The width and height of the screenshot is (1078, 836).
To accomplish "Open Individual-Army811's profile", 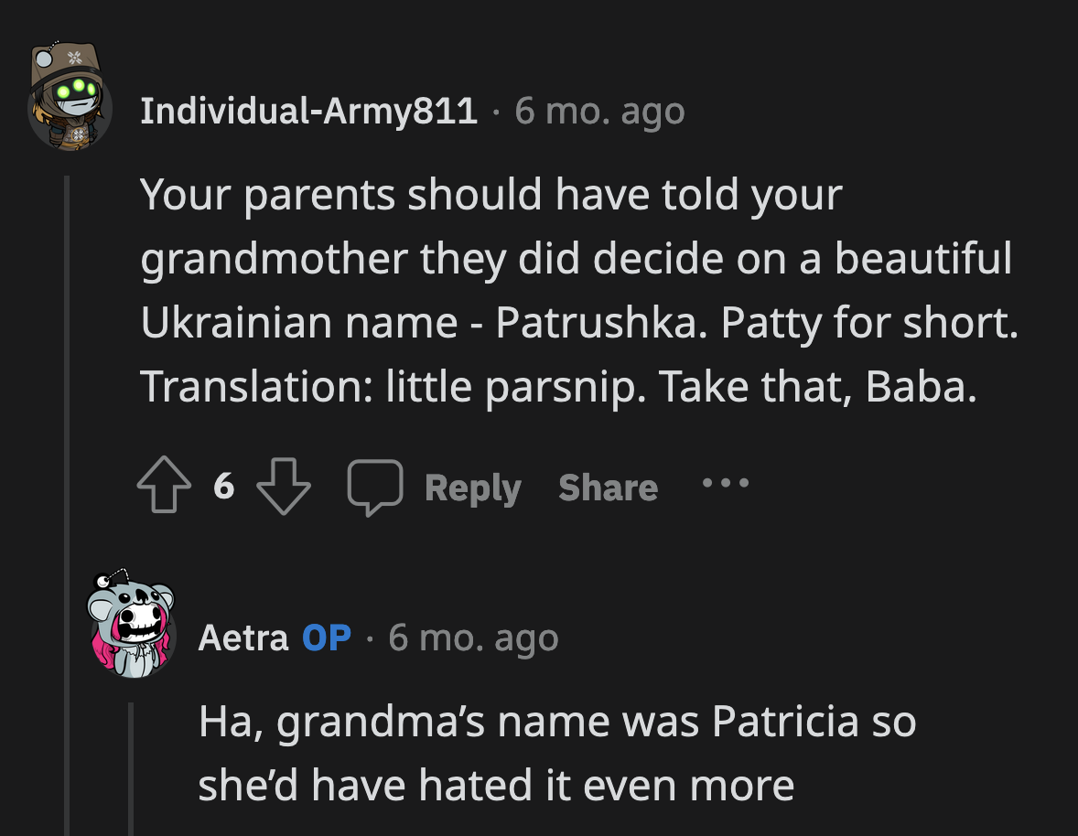I will pos(308,110).
